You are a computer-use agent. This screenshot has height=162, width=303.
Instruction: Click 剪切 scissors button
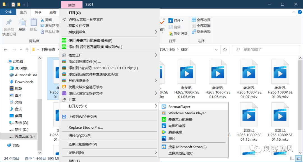tap(46, 20)
